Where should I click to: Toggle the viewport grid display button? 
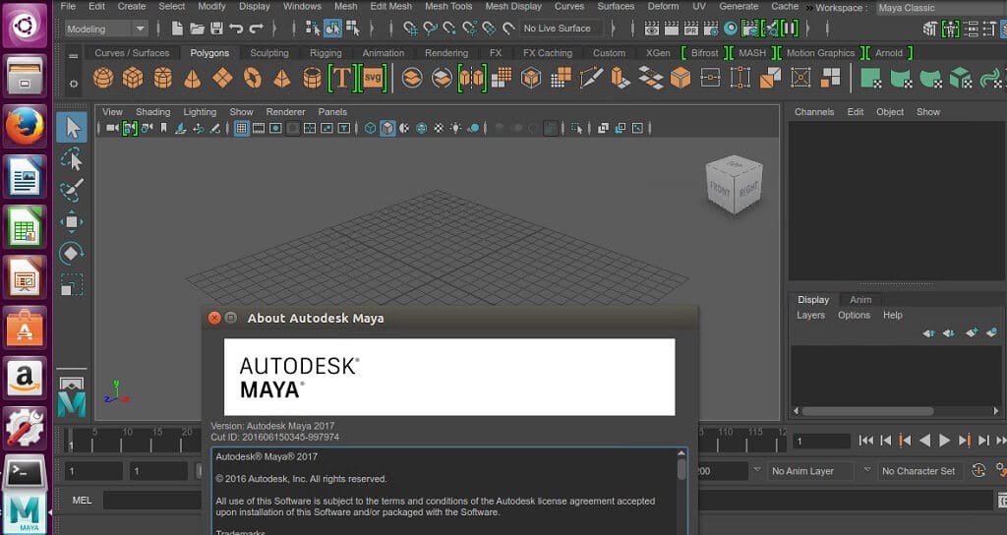click(x=242, y=129)
